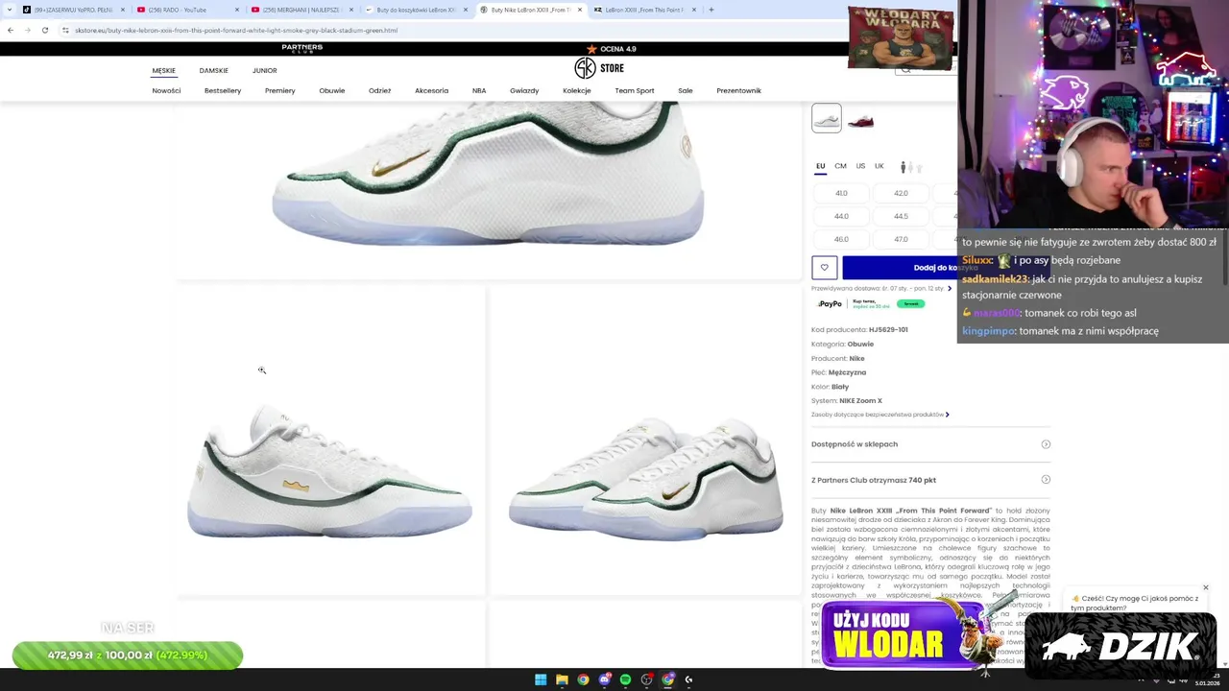Select the white colorway shoe thumbnail

[827, 118]
